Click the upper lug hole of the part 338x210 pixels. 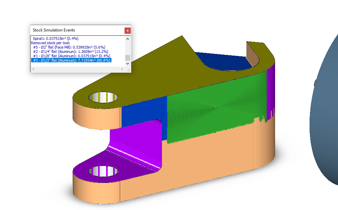click(103, 97)
